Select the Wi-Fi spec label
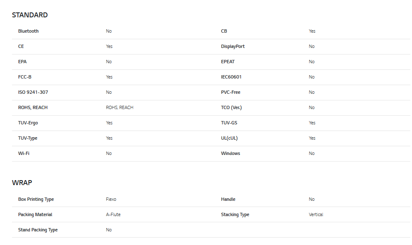 [24, 153]
